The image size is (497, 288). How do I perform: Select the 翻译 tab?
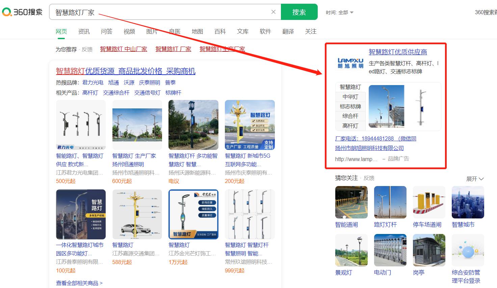pyautogui.click(x=288, y=31)
